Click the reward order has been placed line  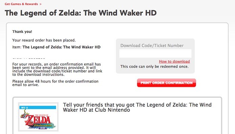coord(44,40)
